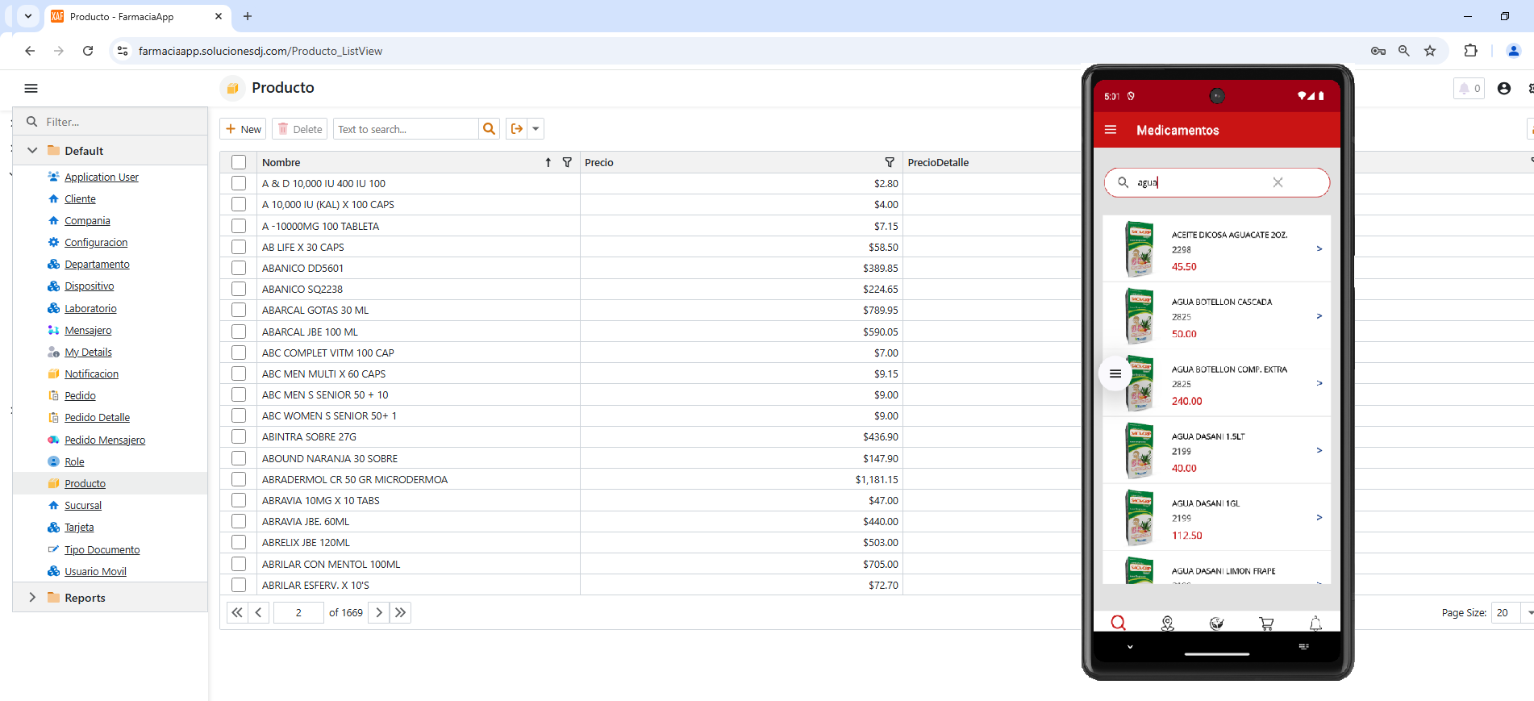This screenshot has height=701, width=1534.
Task: Click the New button
Action: (x=244, y=129)
